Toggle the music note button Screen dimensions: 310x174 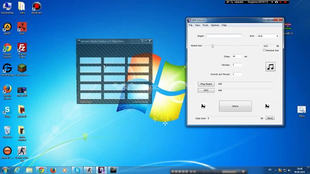click(270, 67)
